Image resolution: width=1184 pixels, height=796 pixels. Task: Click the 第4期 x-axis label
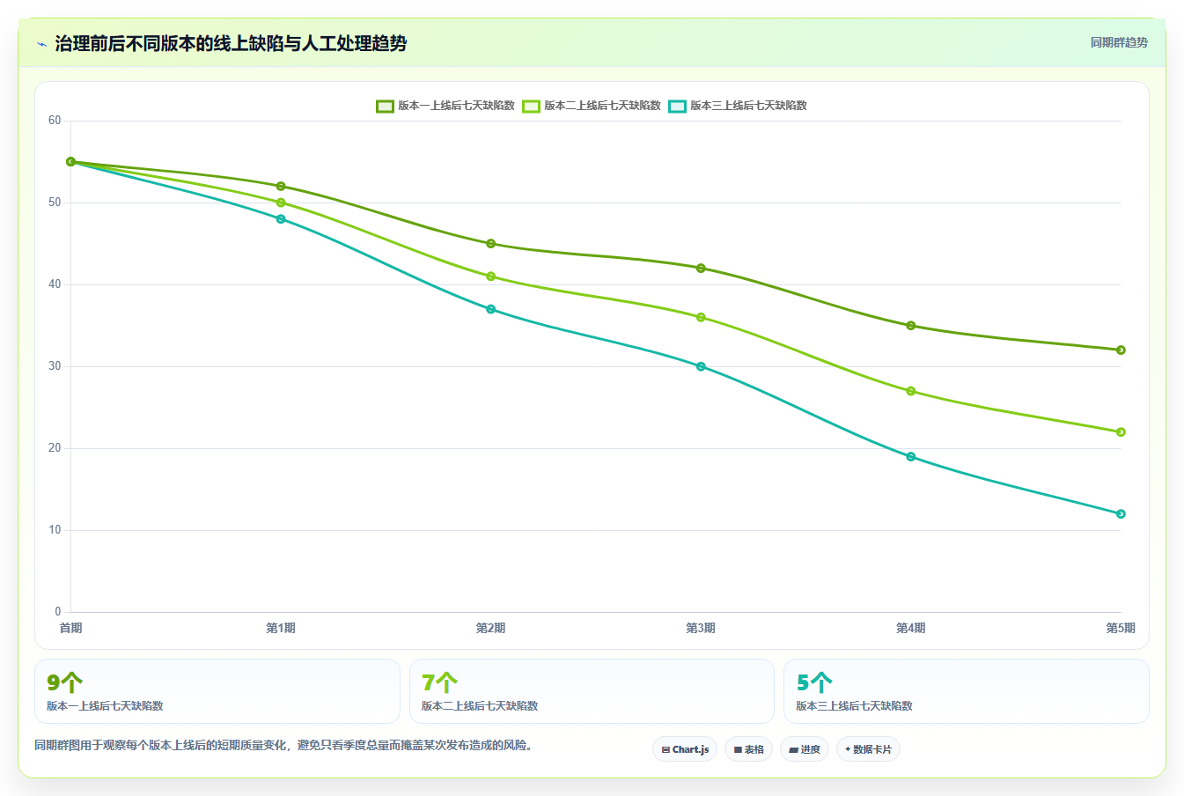[x=911, y=628]
